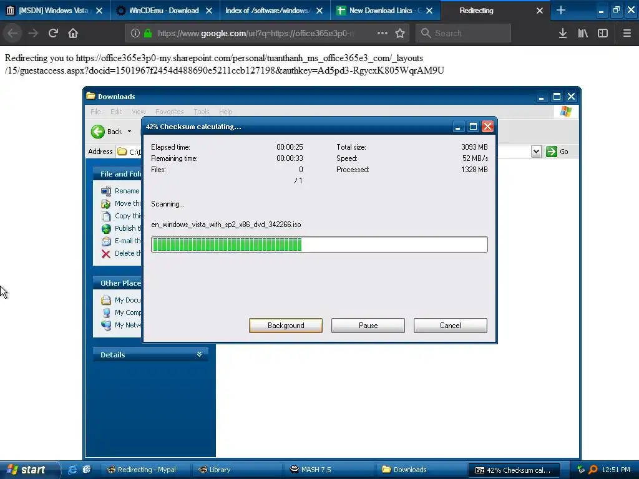Cancel the checksum calculation
Image resolution: width=639 pixels, height=479 pixels.
coord(451,326)
